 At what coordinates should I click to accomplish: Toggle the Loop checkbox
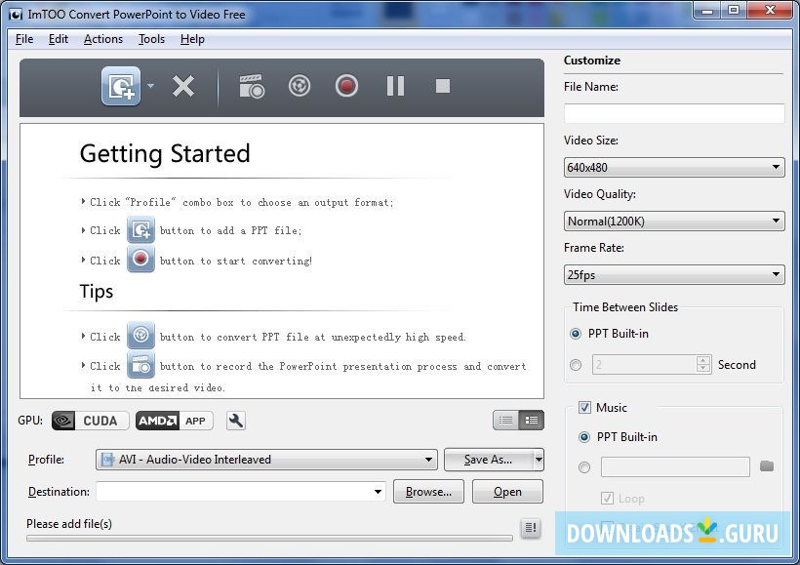click(607, 498)
